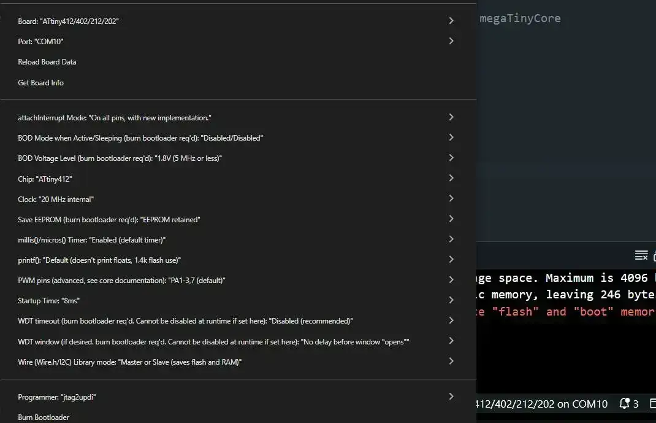Open the Save EEPROM setting
Image resolution: width=656 pixels, height=423 pixels.
[x=109, y=219]
